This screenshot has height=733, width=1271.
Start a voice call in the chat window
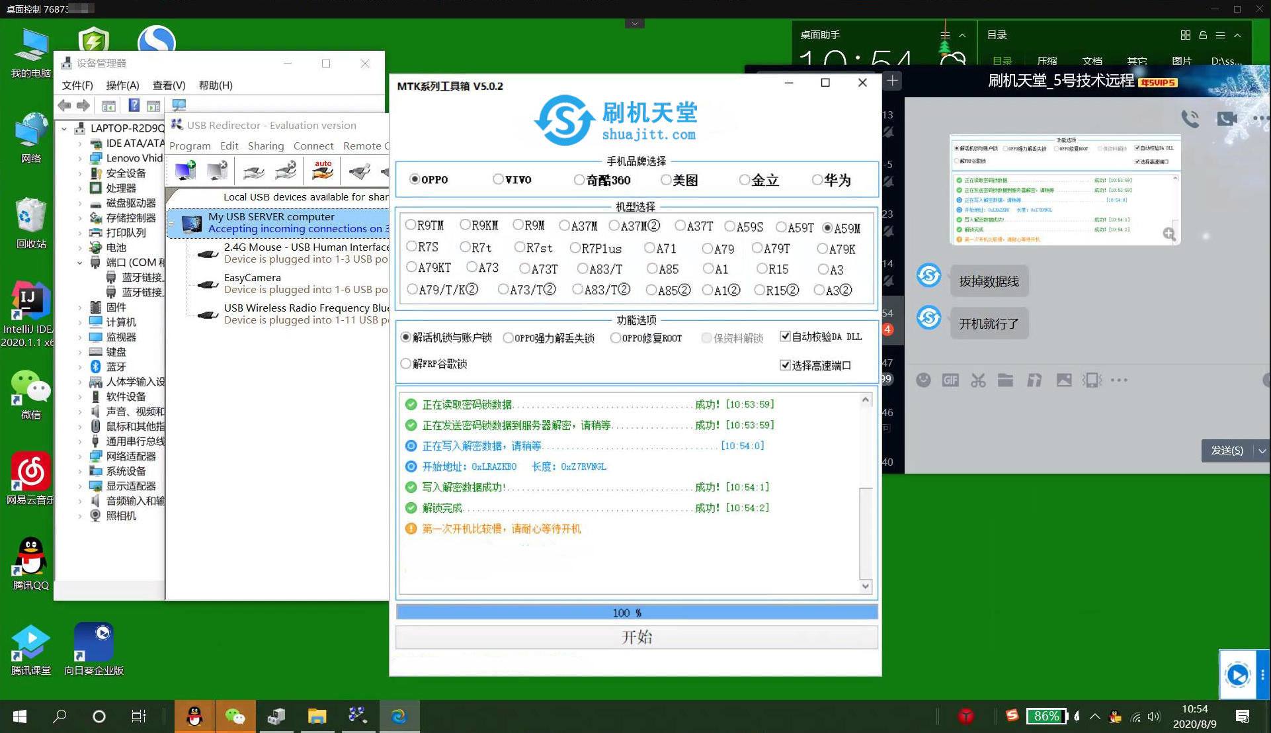(1190, 118)
